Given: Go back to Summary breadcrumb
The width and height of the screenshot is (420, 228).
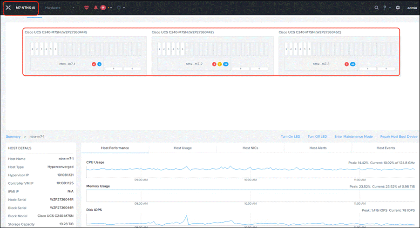Looking at the screenshot, I should coord(13,136).
